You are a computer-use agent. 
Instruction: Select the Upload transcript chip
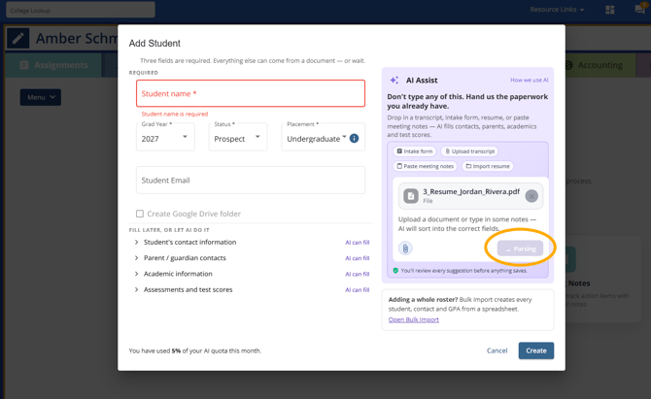point(469,151)
